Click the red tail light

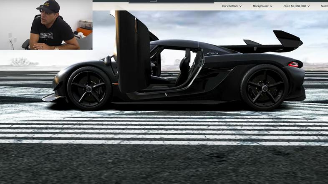pos(294,65)
